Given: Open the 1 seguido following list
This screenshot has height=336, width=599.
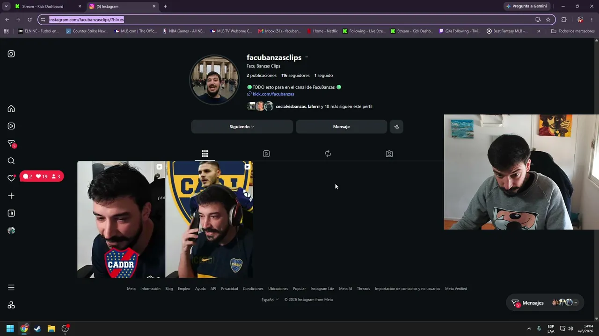Looking at the screenshot, I should (323, 76).
